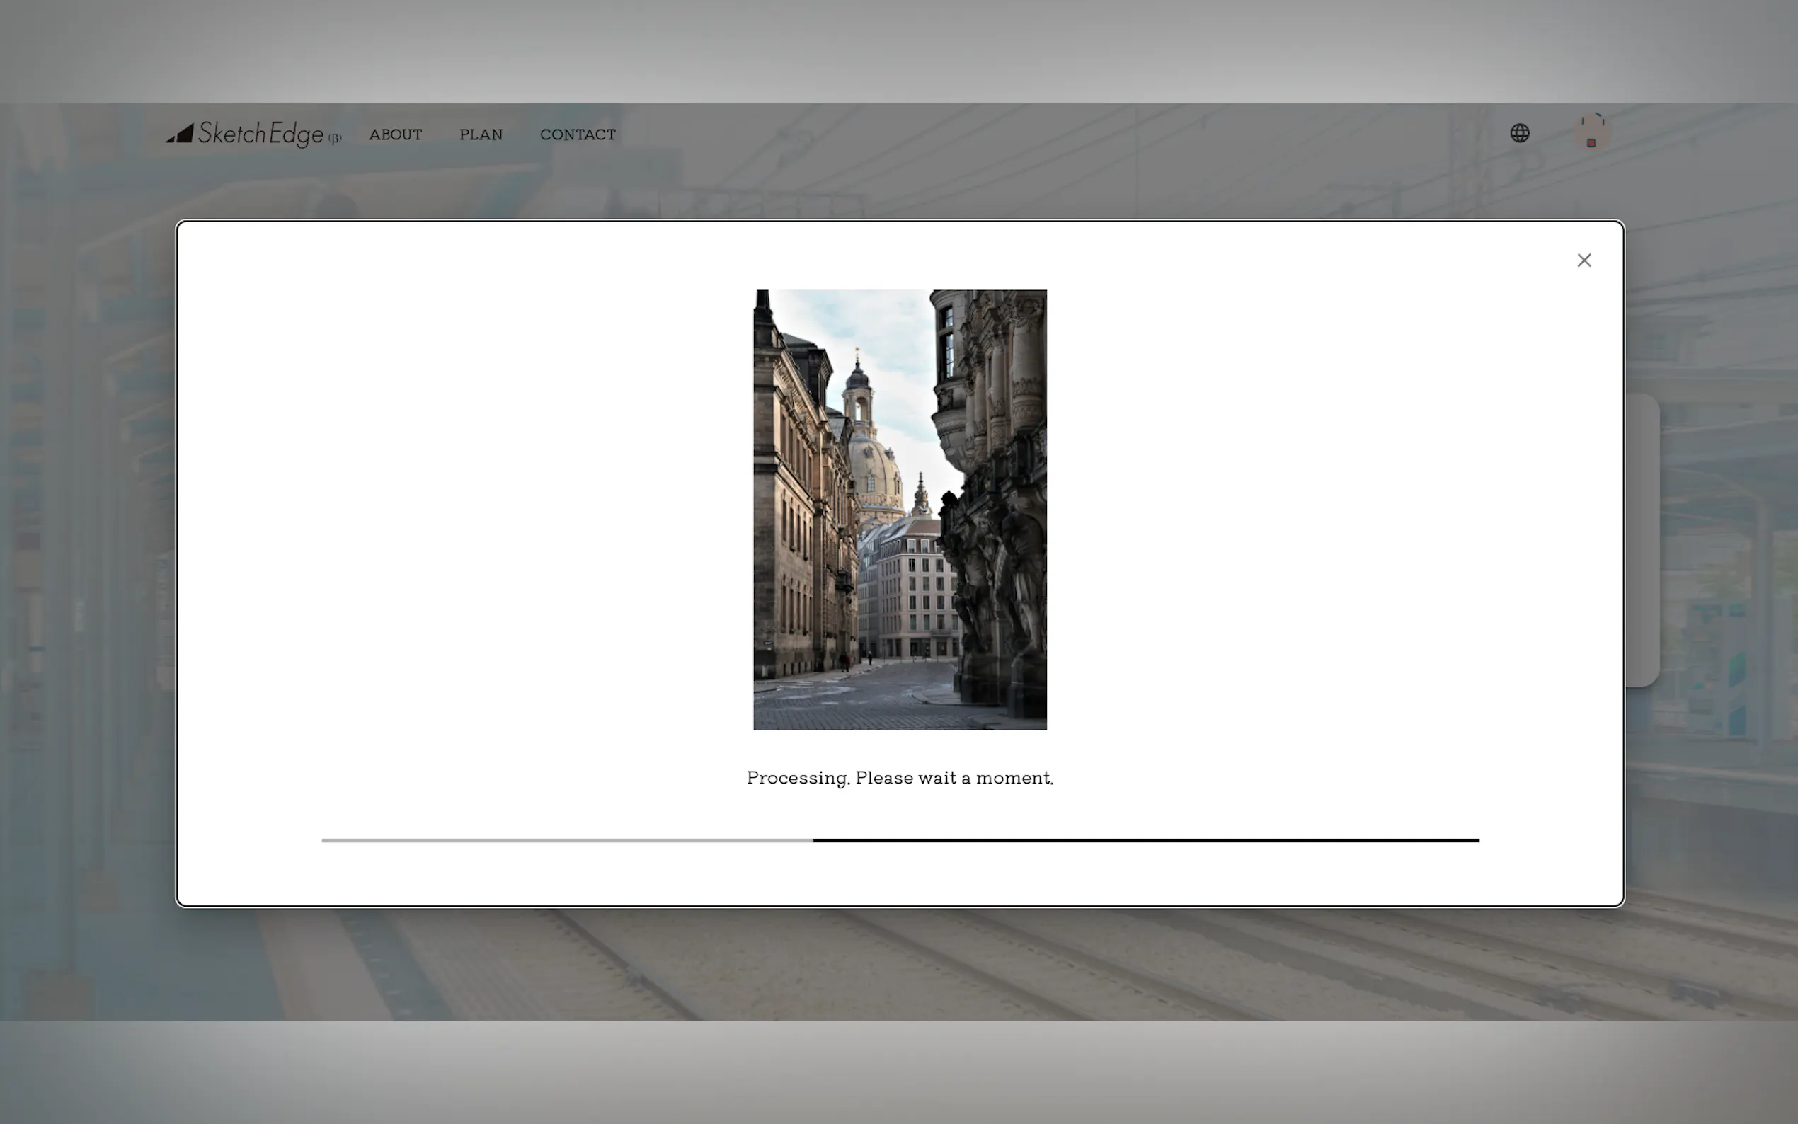Click the white dialog area left of photo
1798x1124 pixels.
pos(461,505)
